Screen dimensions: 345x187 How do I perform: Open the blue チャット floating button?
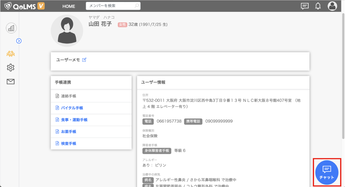coord(327,172)
